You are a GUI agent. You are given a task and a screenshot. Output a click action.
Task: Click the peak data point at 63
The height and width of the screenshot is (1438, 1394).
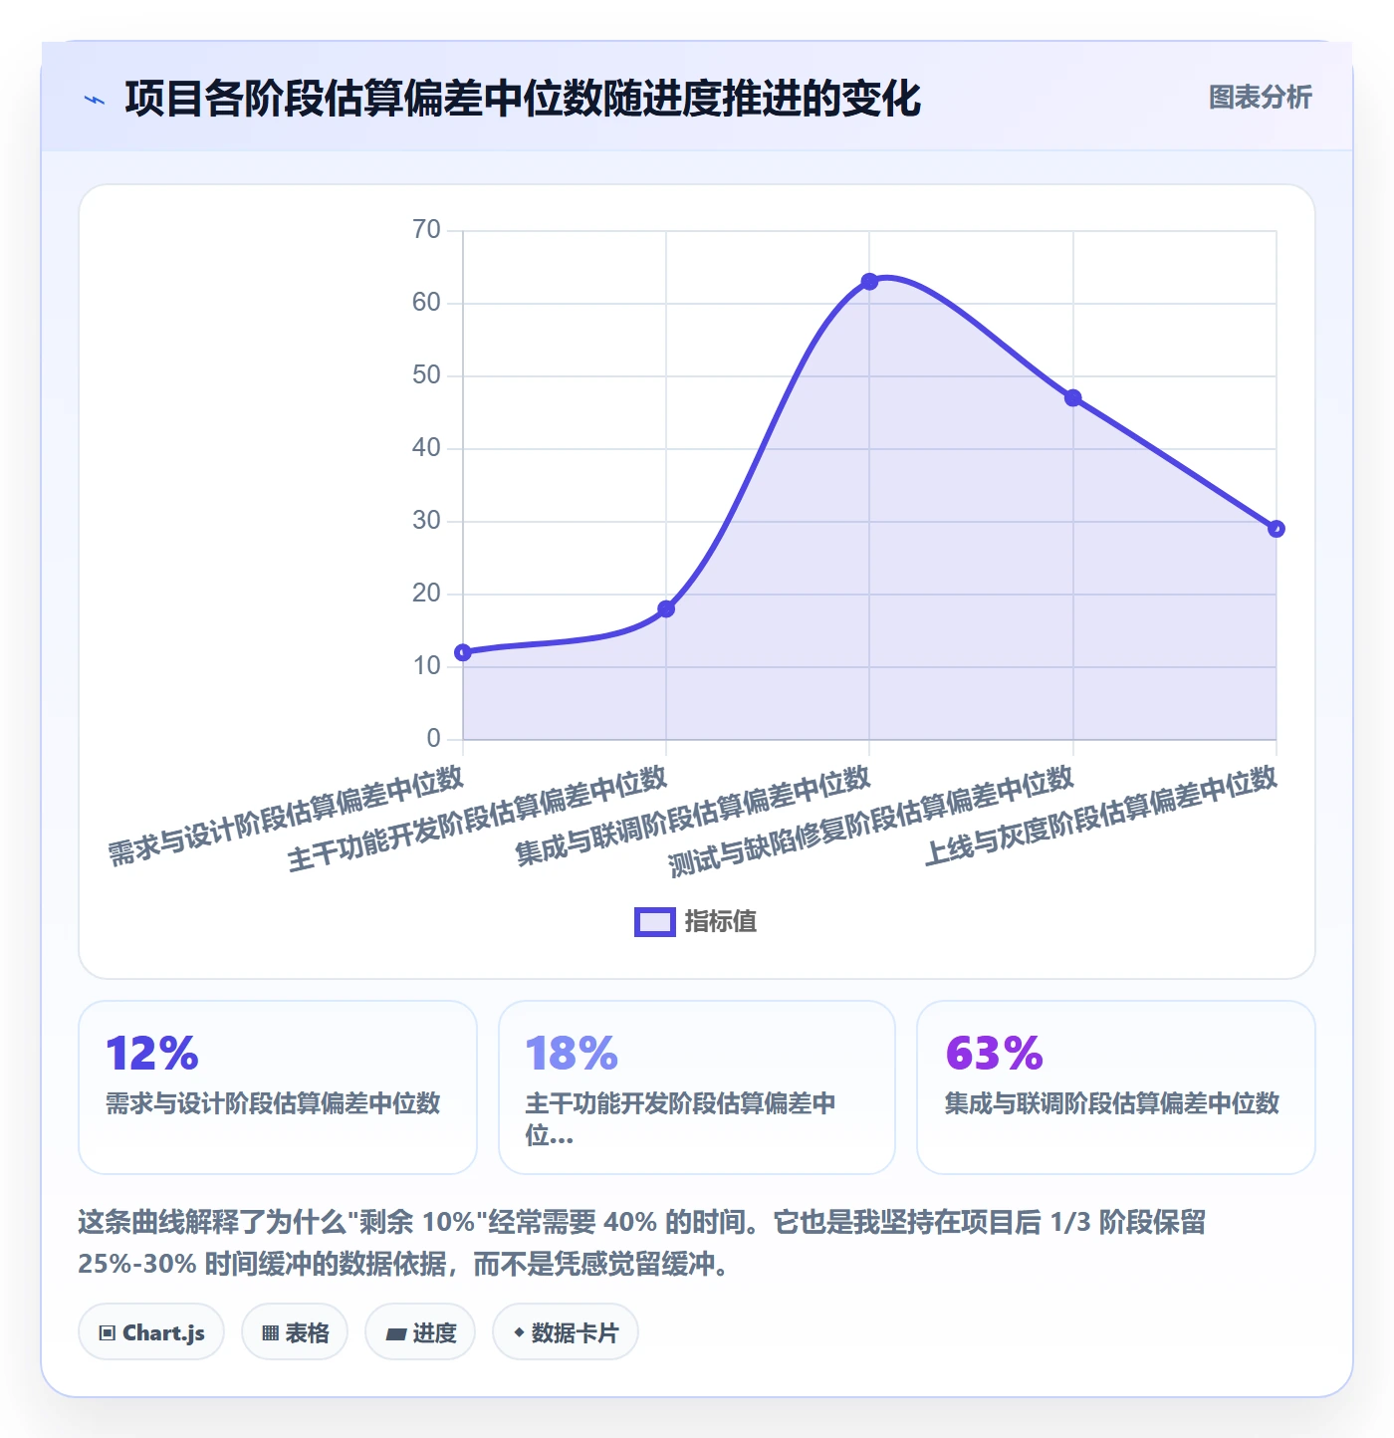869,282
